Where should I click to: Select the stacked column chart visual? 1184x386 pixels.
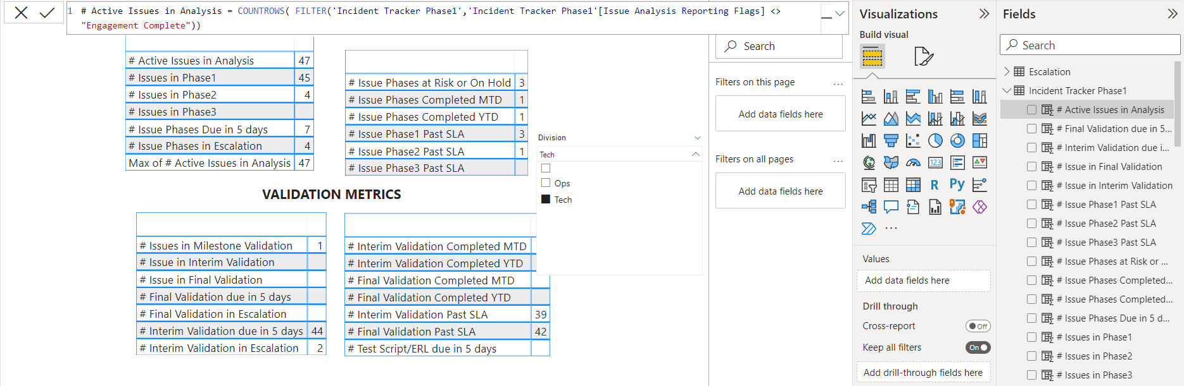click(x=891, y=97)
